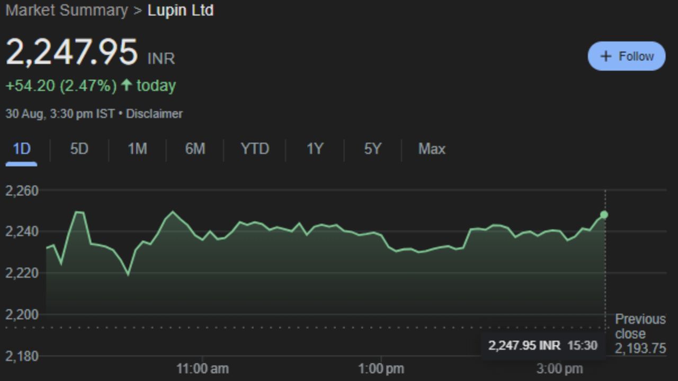Click the 11:00 am x-axis label
The height and width of the screenshot is (381, 678).
pyautogui.click(x=202, y=368)
